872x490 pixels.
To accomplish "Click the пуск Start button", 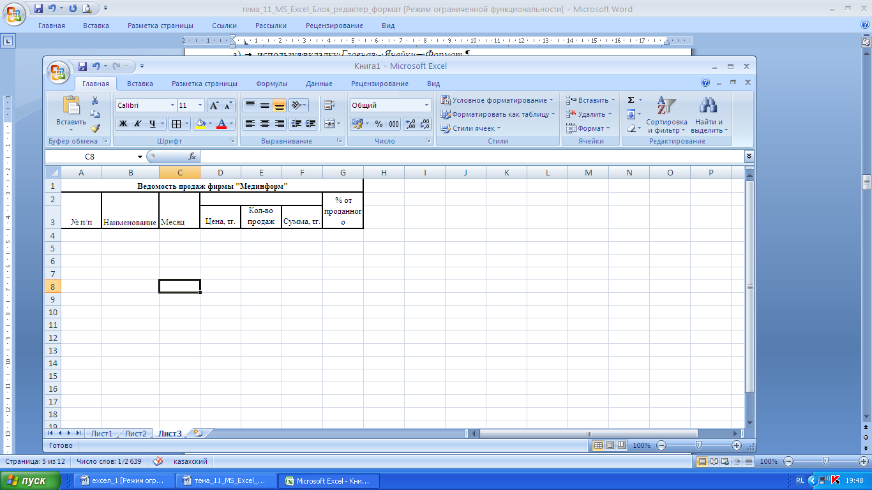I will [31, 480].
